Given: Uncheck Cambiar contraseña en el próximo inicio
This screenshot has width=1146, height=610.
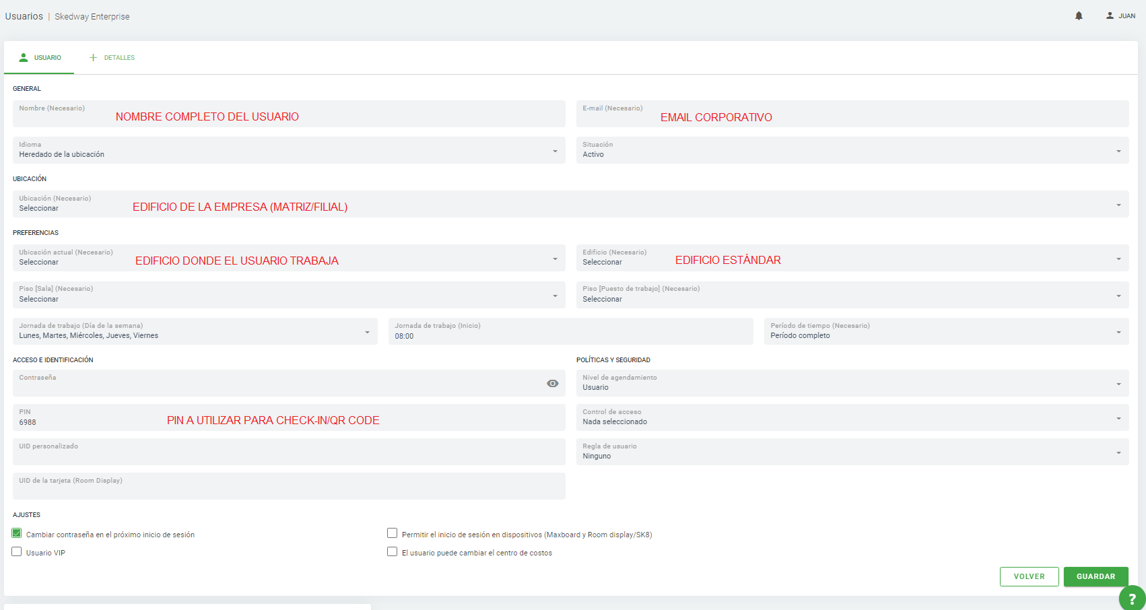Looking at the screenshot, I should [x=17, y=533].
